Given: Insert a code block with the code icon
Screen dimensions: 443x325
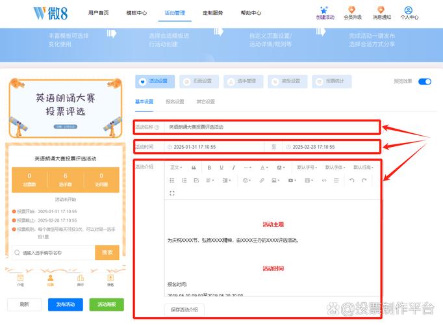Looking at the screenshot, I should [x=324, y=180].
